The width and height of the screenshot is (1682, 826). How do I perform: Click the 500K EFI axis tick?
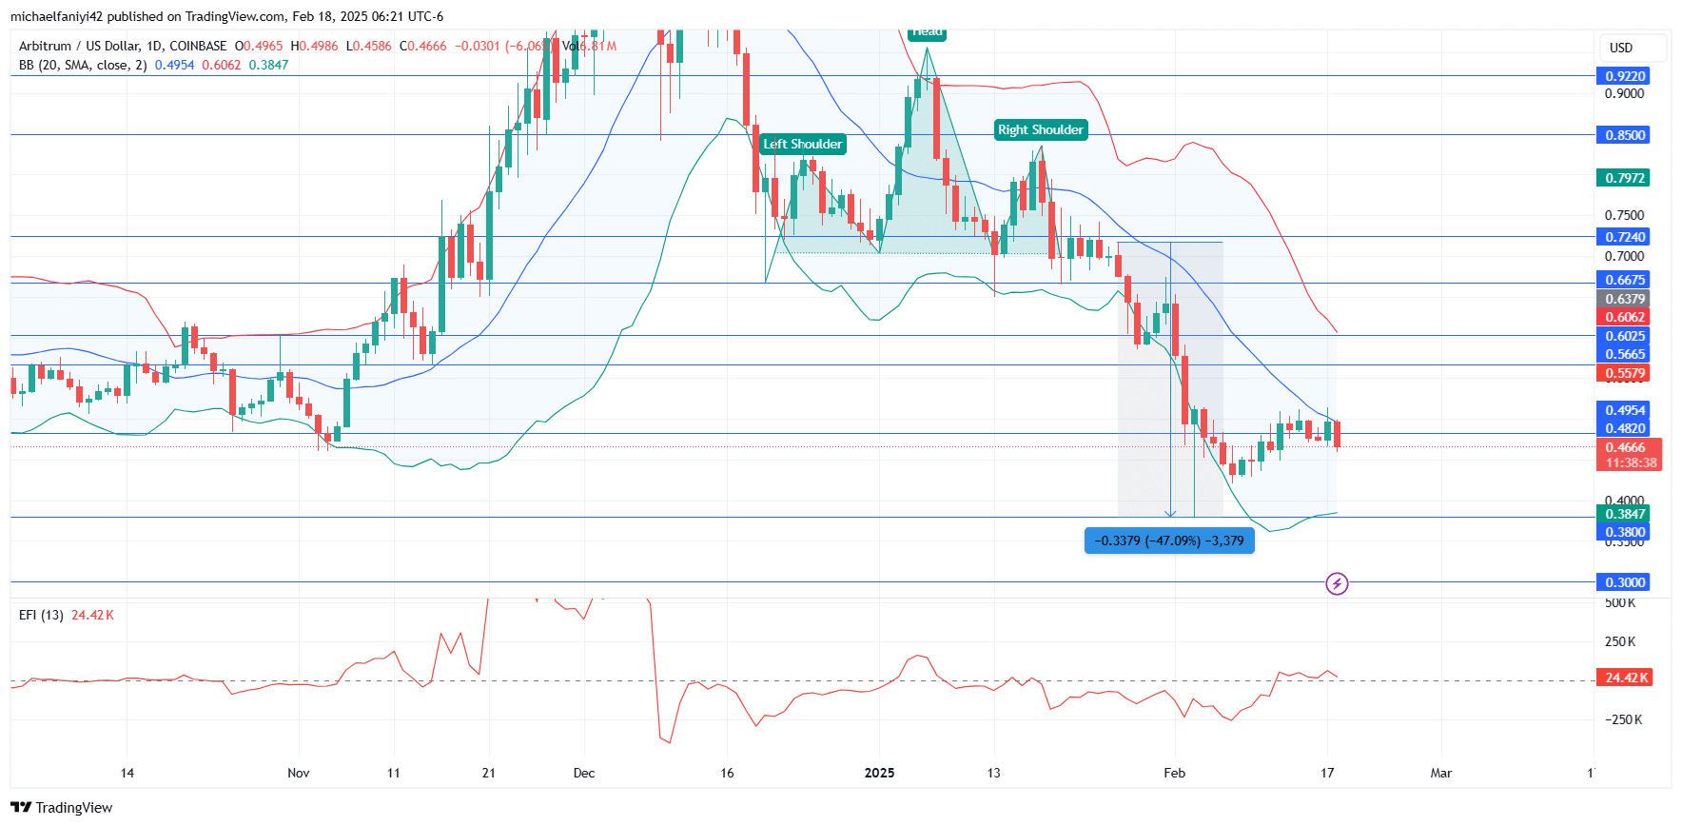[1620, 602]
